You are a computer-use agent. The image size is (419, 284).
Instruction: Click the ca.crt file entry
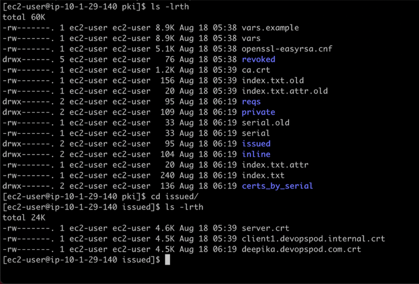point(256,70)
